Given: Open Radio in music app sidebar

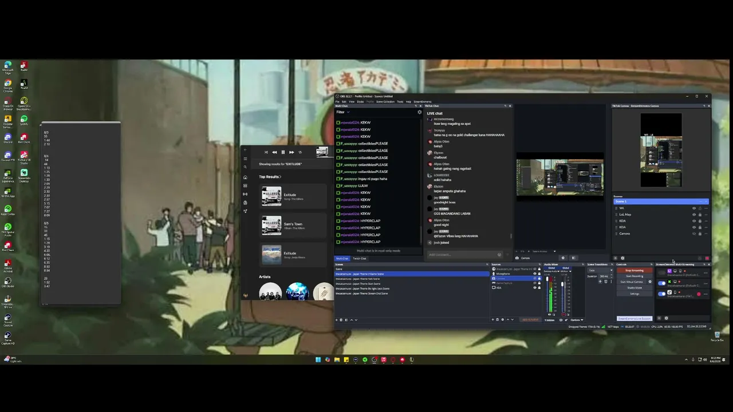Looking at the screenshot, I should (x=245, y=194).
